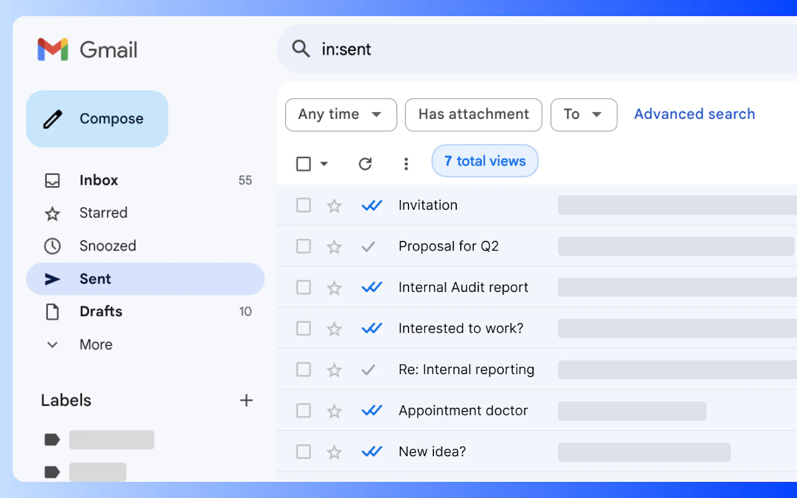The width and height of the screenshot is (797, 498).
Task: Check the box for Re: Internal reporting
Action: click(303, 370)
